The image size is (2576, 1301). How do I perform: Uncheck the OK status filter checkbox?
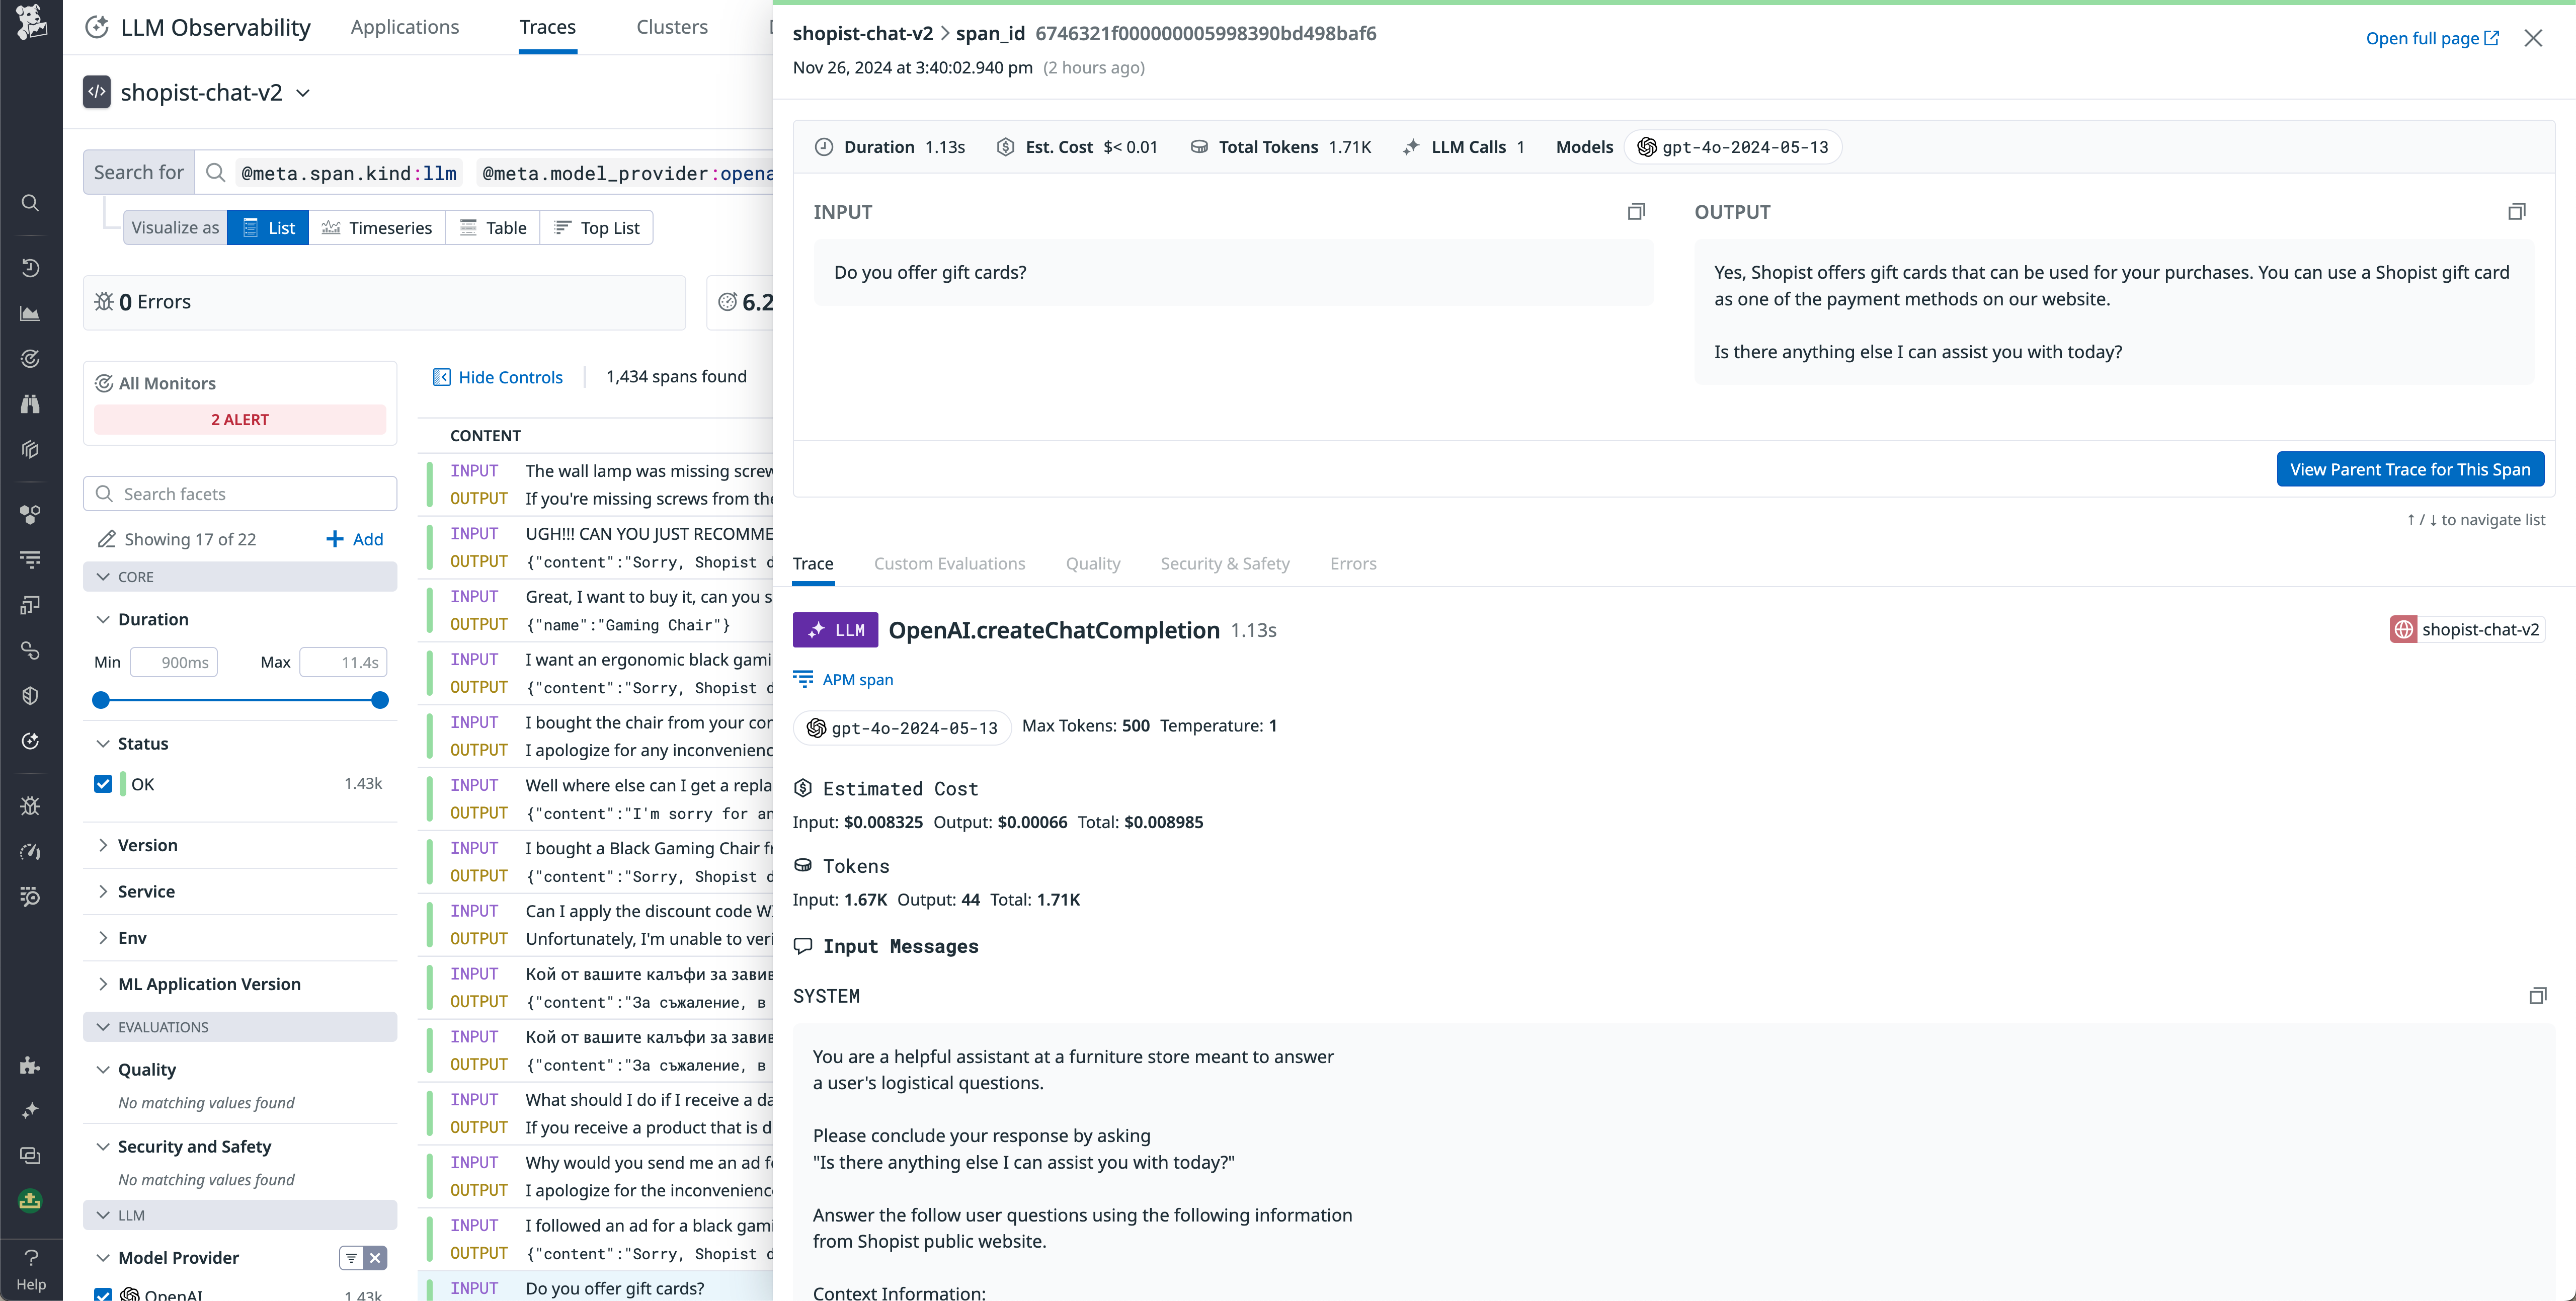coord(102,783)
